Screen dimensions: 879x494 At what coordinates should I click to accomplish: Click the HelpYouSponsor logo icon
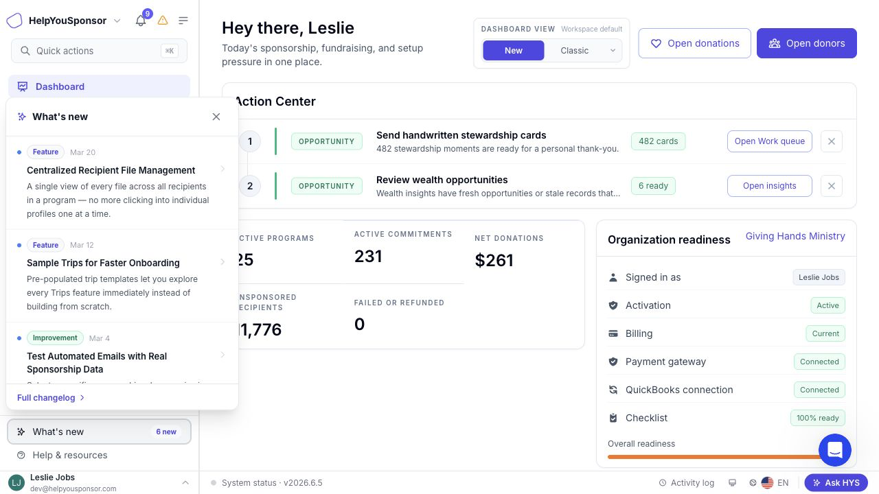click(14, 21)
